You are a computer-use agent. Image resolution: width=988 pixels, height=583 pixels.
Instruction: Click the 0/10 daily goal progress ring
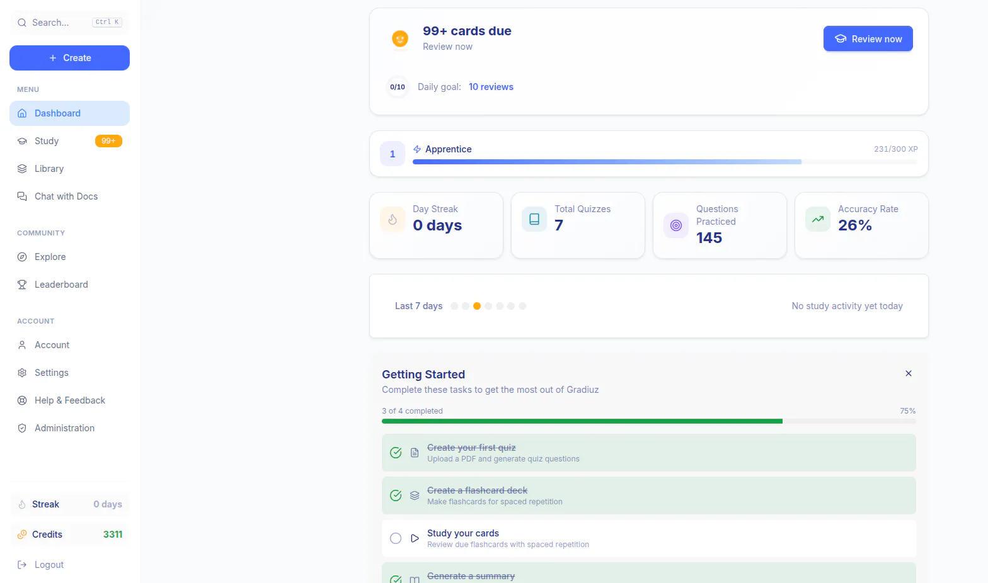tap(398, 87)
